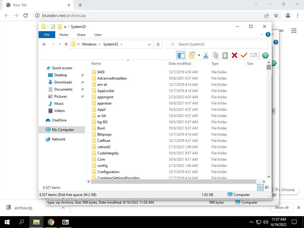Open the File ribbon tab
This screenshot has height=228, width=304.
click(x=47, y=35)
